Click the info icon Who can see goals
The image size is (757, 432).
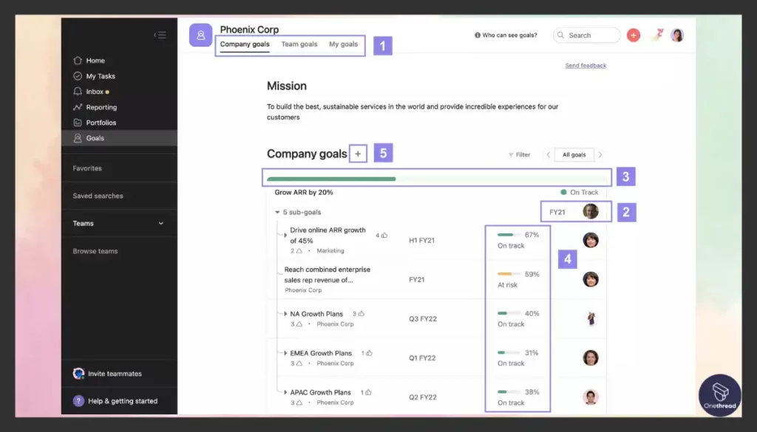pyautogui.click(x=478, y=35)
